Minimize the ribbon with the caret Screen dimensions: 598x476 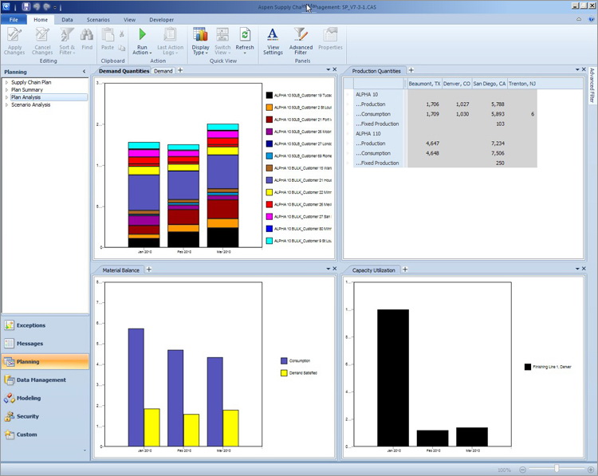(x=579, y=19)
